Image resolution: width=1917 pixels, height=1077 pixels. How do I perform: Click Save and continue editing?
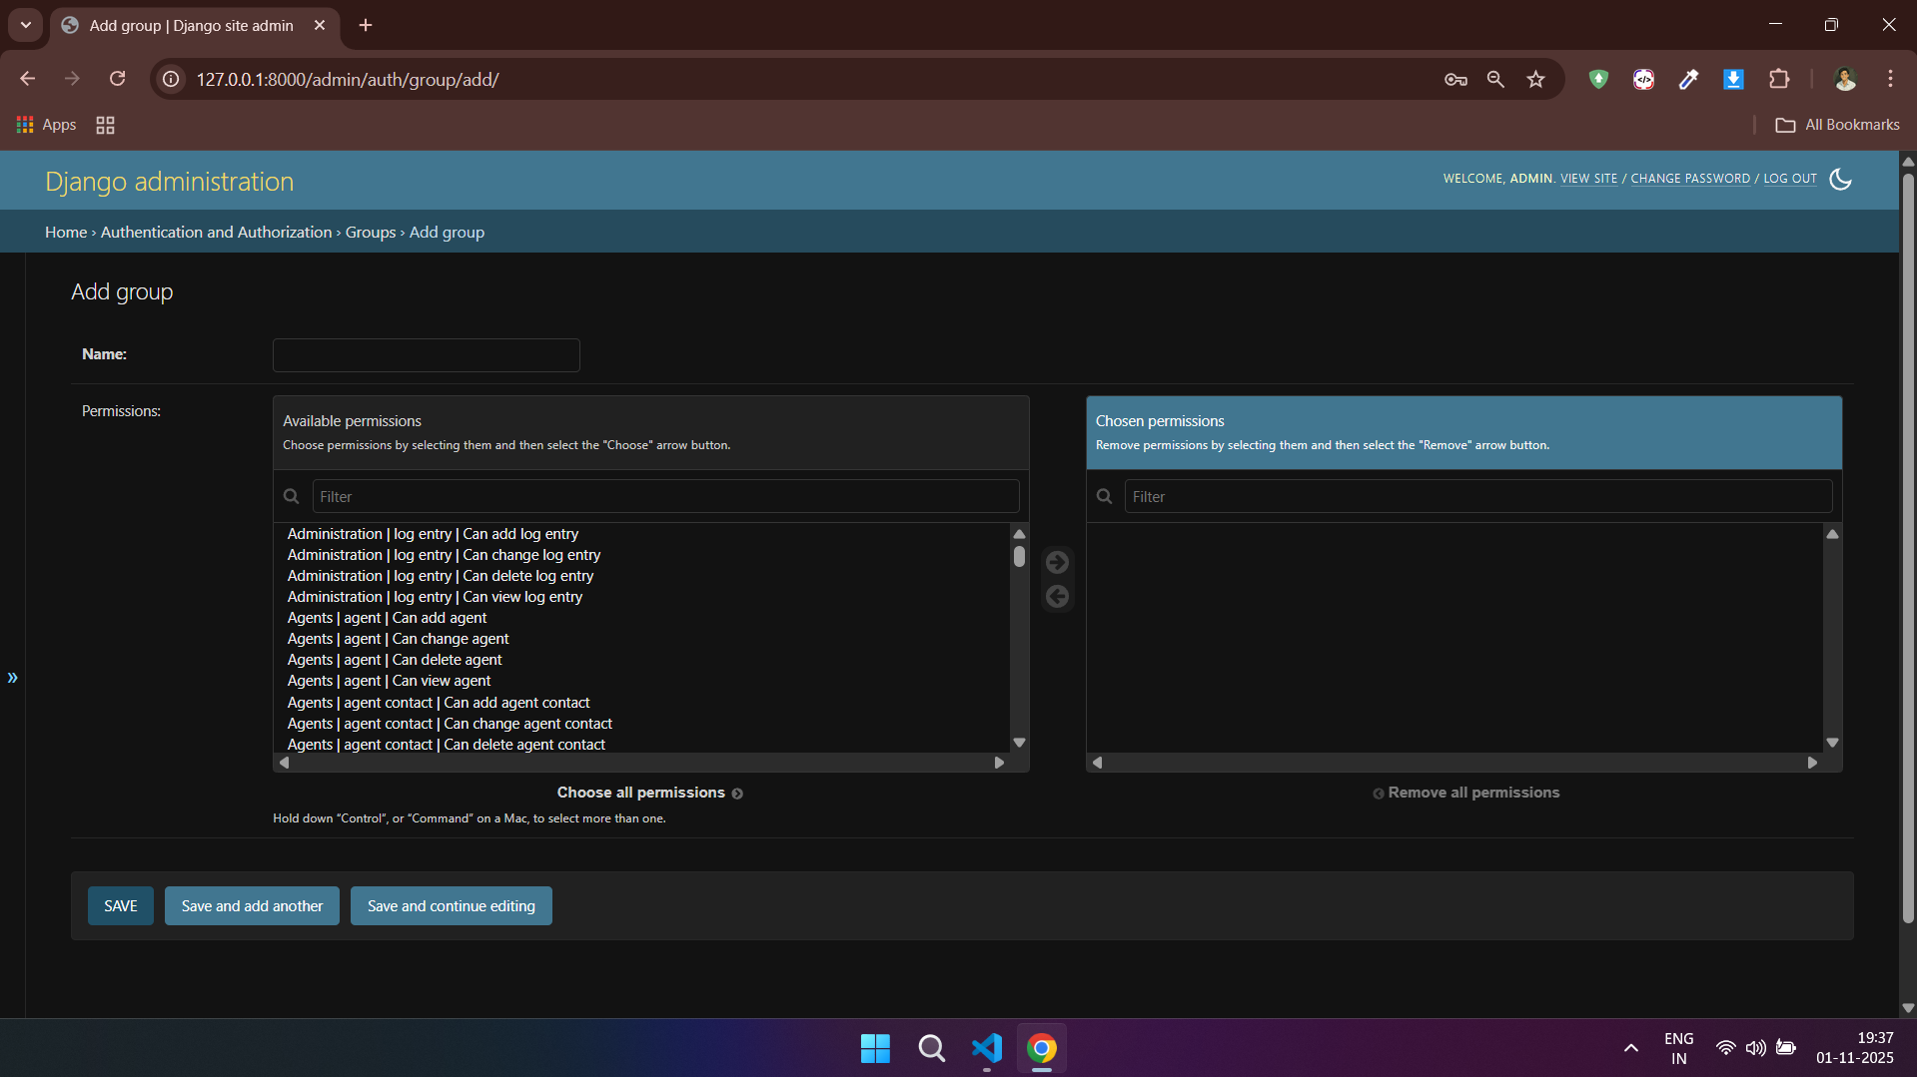click(452, 906)
